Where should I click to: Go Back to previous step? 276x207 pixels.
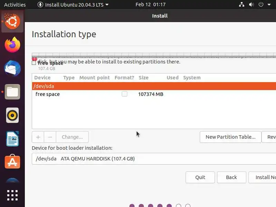pos(231,177)
